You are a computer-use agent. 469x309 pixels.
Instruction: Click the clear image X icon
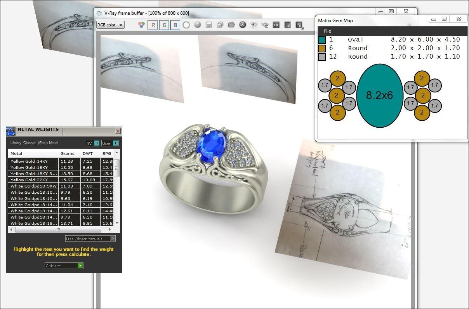click(x=243, y=25)
